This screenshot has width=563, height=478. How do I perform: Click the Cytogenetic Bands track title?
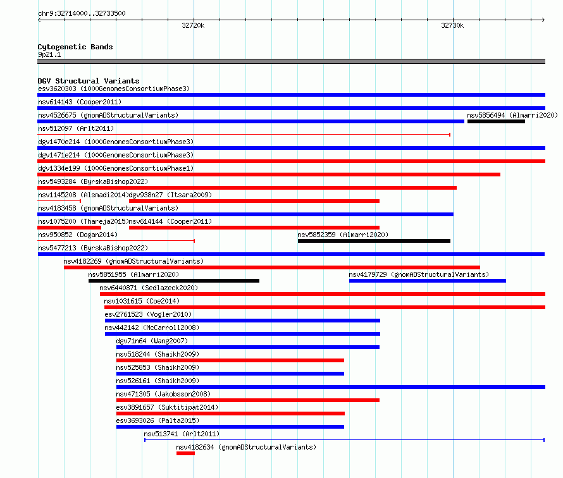pyautogui.click(x=75, y=47)
